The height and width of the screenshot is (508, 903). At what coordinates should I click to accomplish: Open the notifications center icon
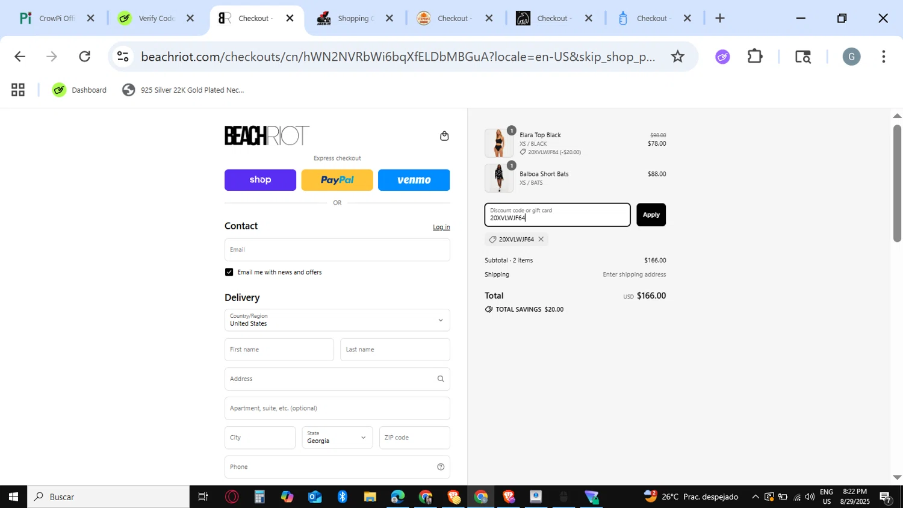(x=886, y=497)
